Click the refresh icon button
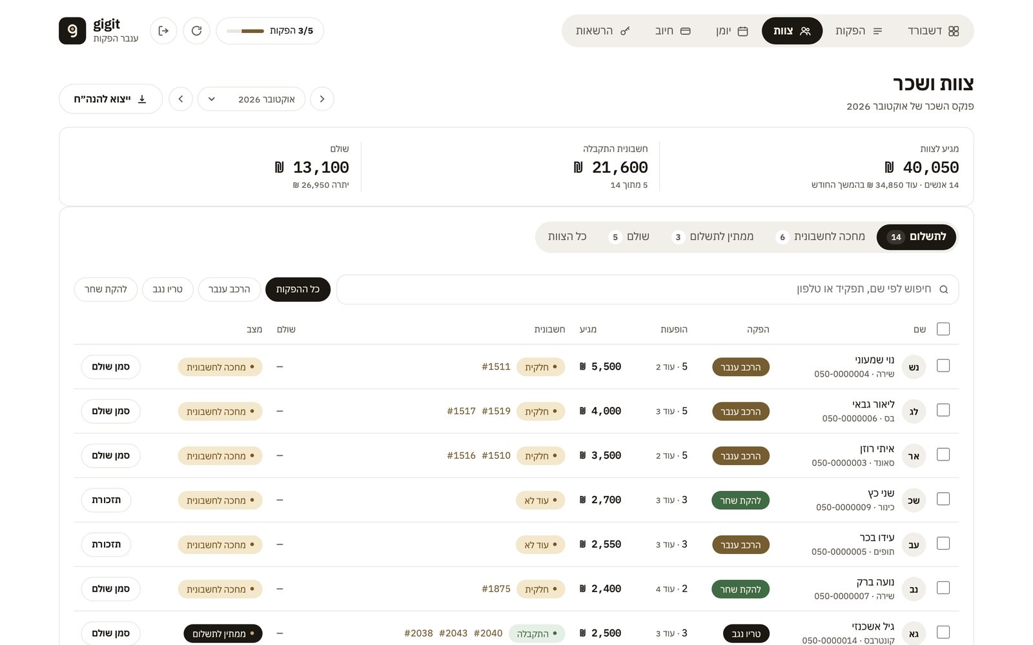 196,31
